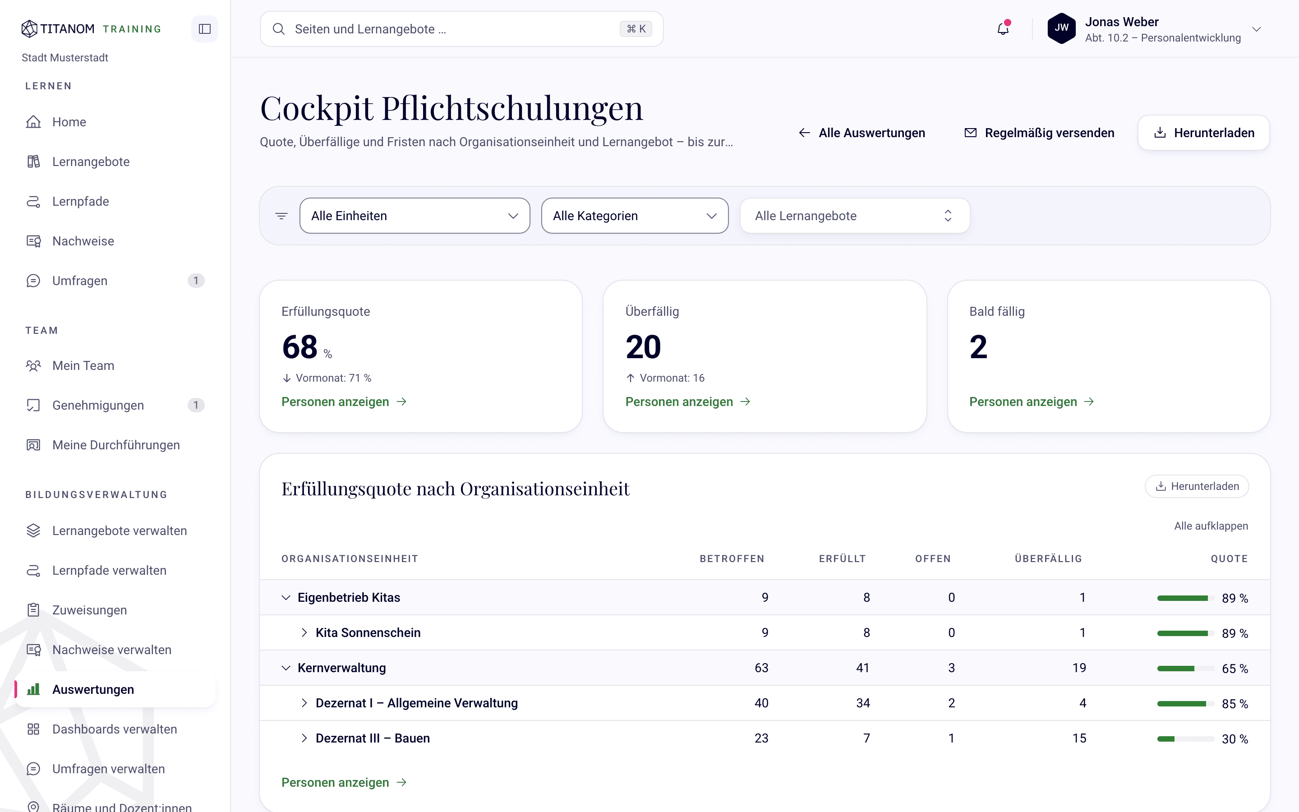Click the filter icon in the filter bar
This screenshot has height=812, width=1299.
[x=281, y=216]
